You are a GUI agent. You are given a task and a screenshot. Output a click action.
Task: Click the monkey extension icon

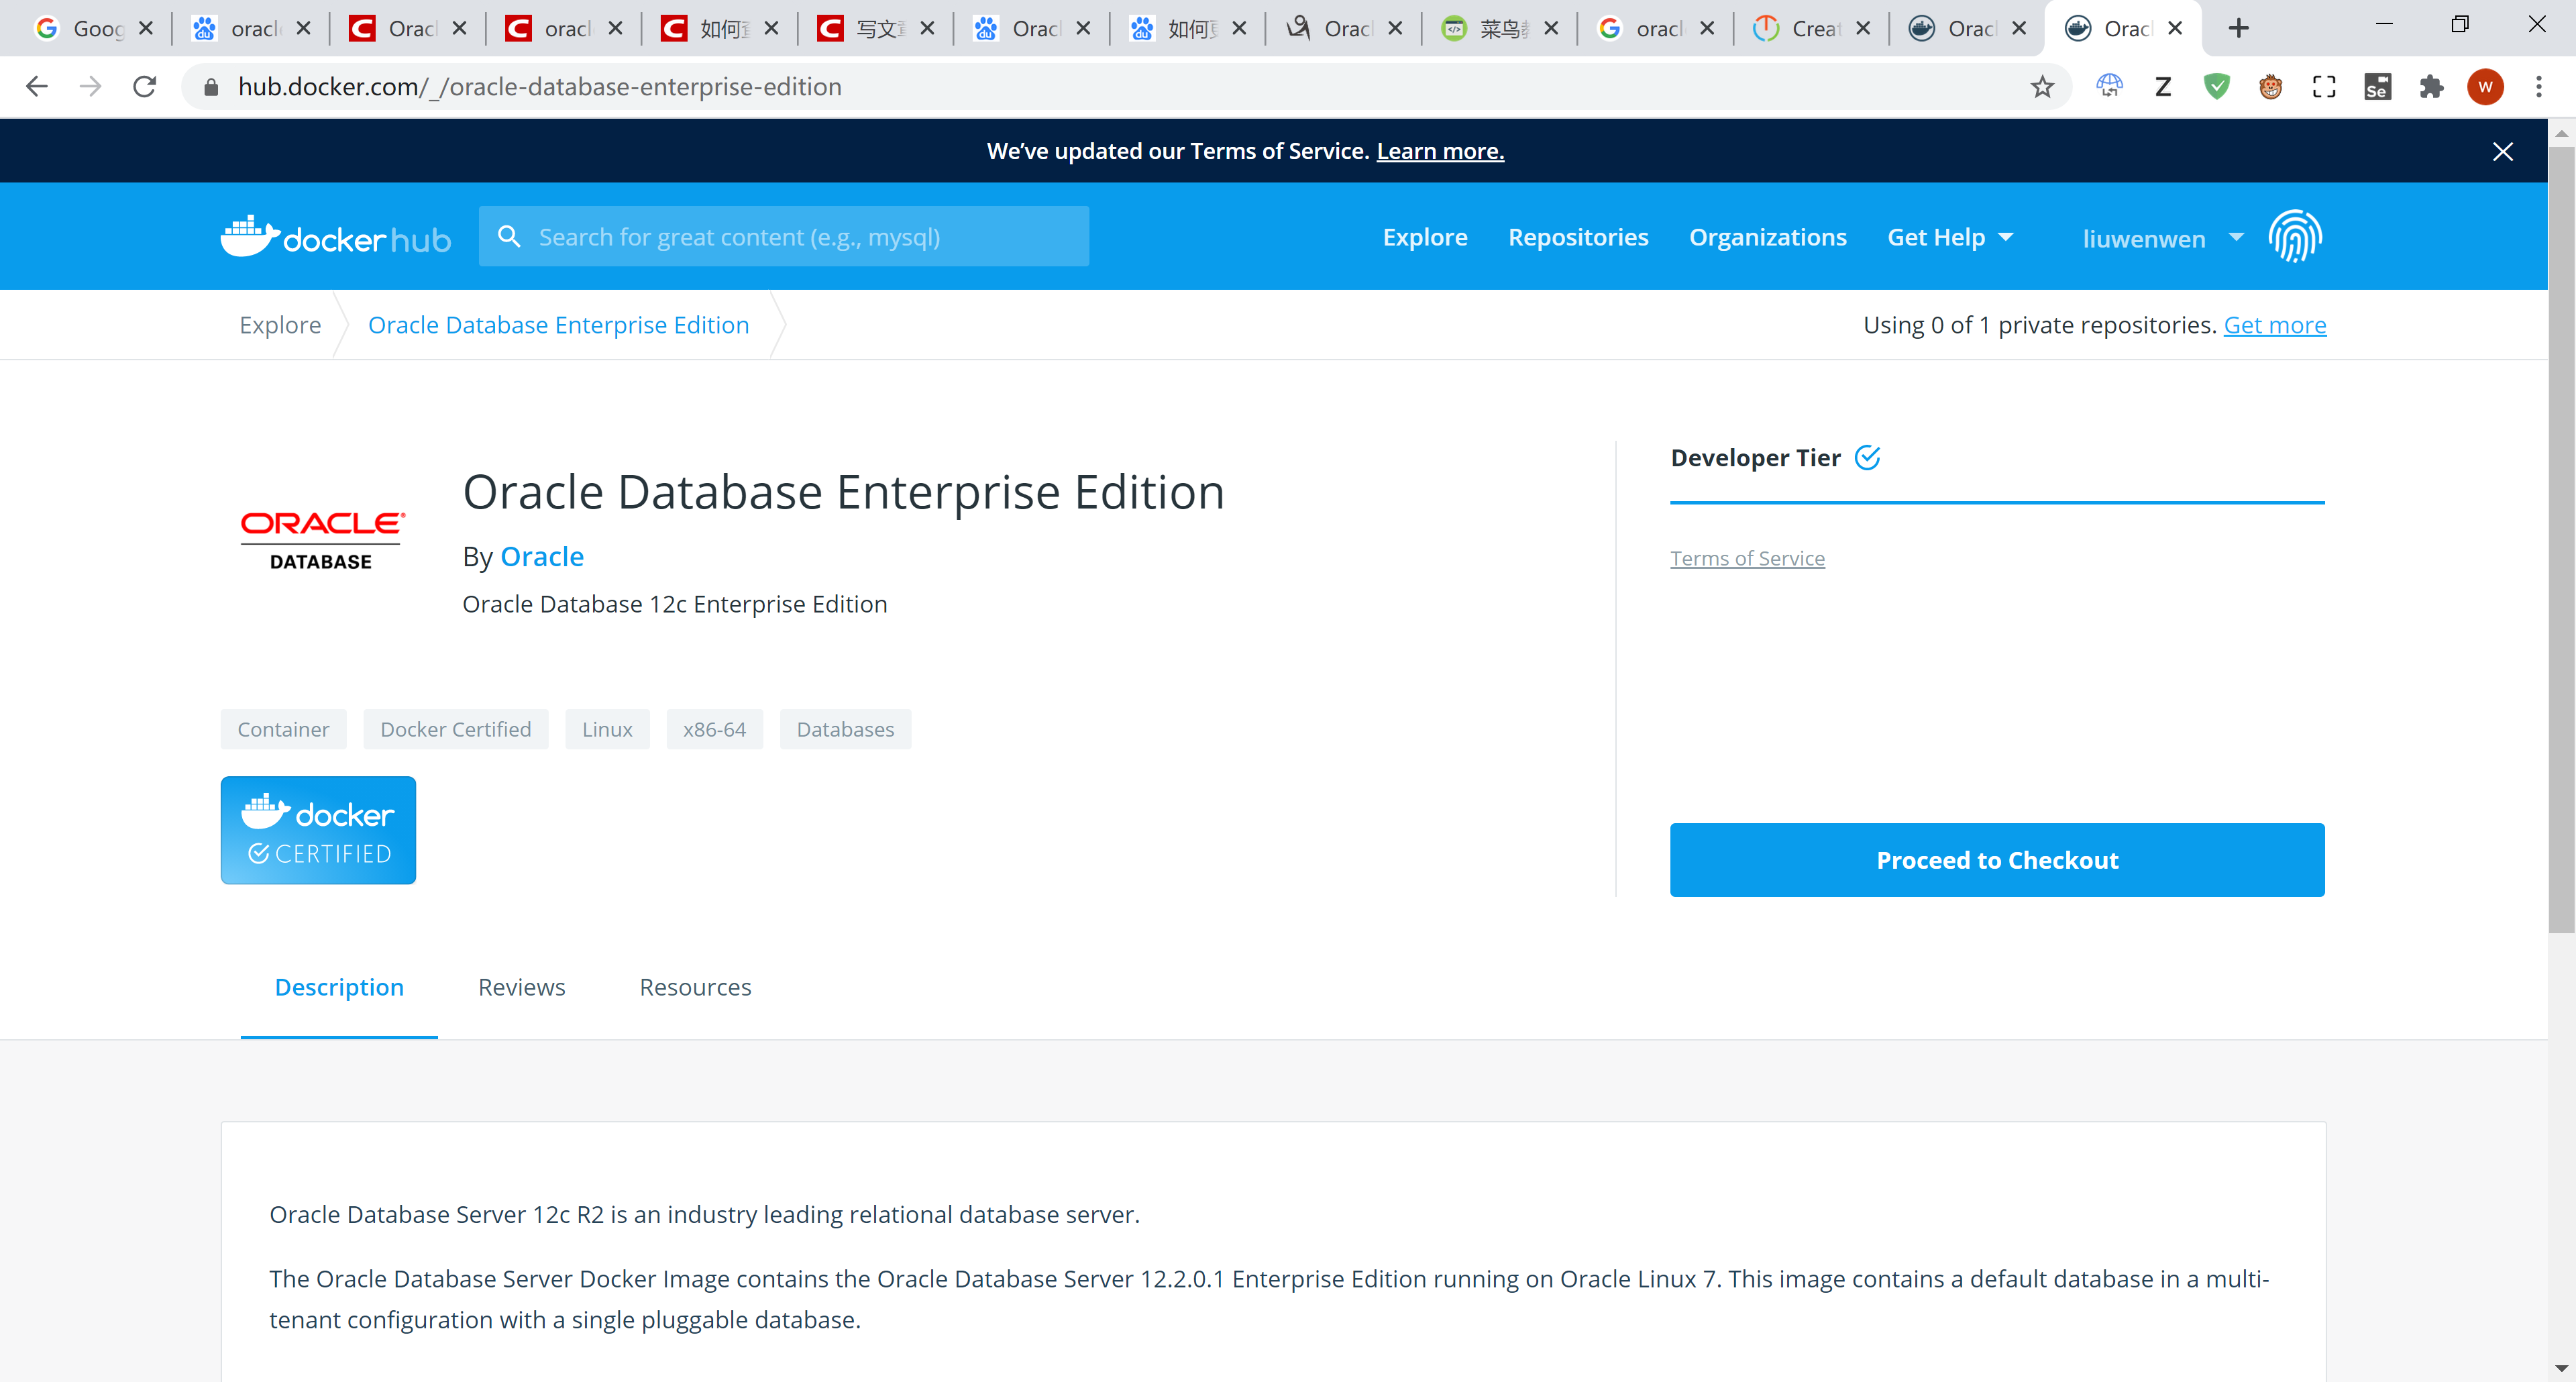point(2271,87)
